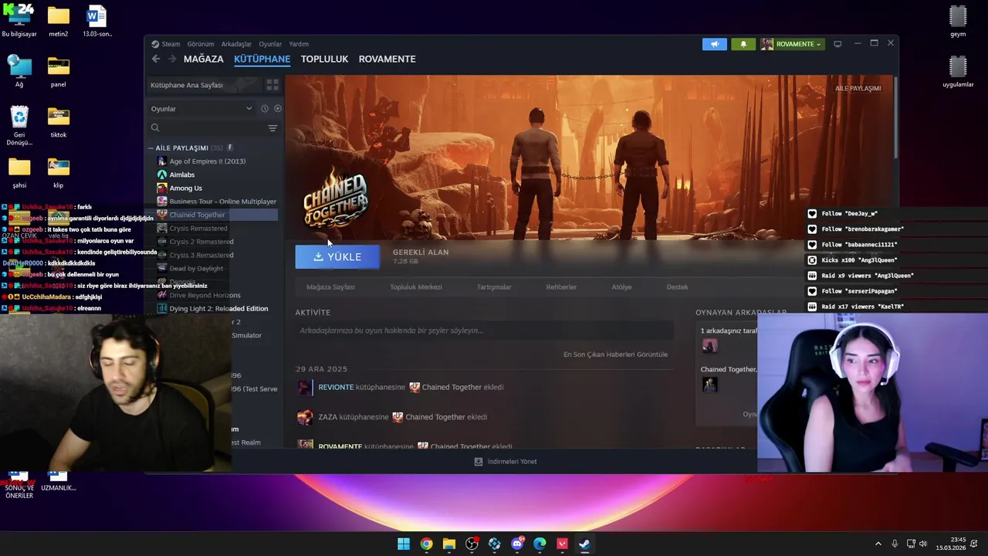The width and height of the screenshot is (988, 556).
Task: Open Kütüphane Ana Sayfası button
Action: click(x=204, y=85)
